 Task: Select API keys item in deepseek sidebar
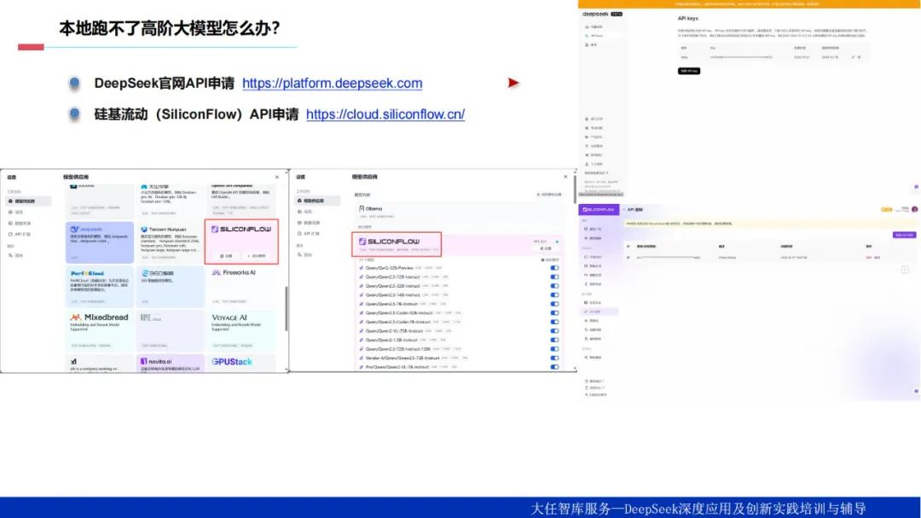click(601, 36)
